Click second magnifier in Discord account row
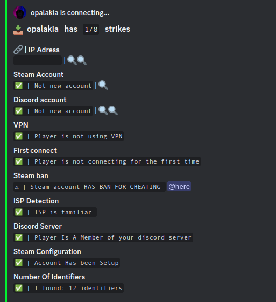Screen dimensions: 276x302 click(113, 110)
